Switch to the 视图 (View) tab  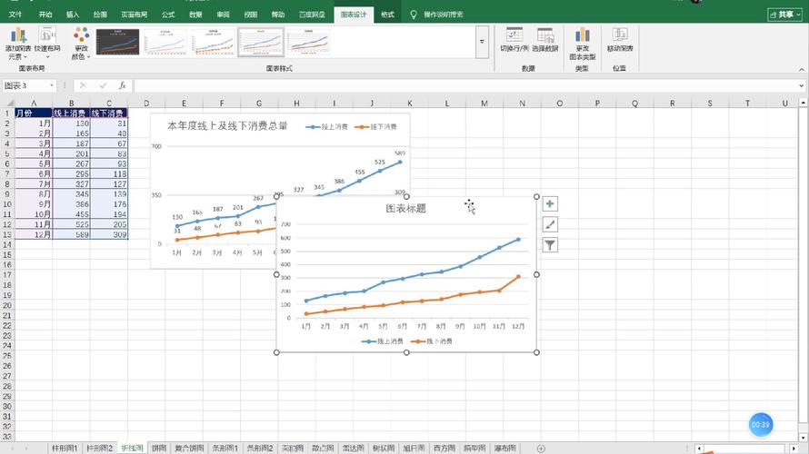click(250, 15)
